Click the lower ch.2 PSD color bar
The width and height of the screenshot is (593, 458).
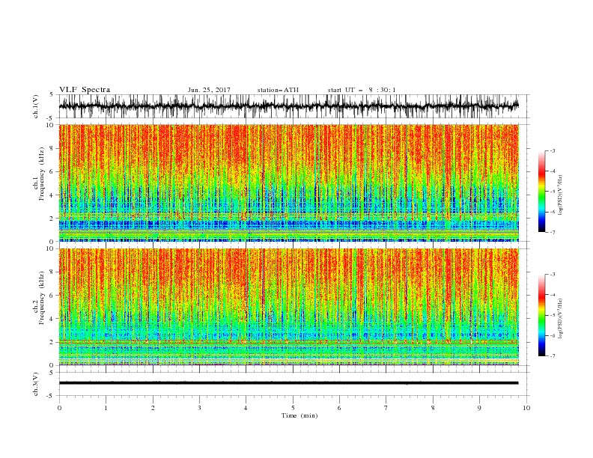tap(541, 315)
